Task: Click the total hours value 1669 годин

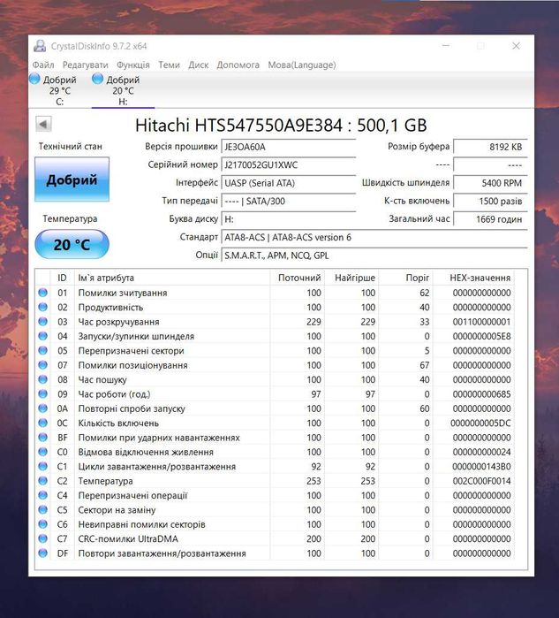Action: [x=490, y=219]
